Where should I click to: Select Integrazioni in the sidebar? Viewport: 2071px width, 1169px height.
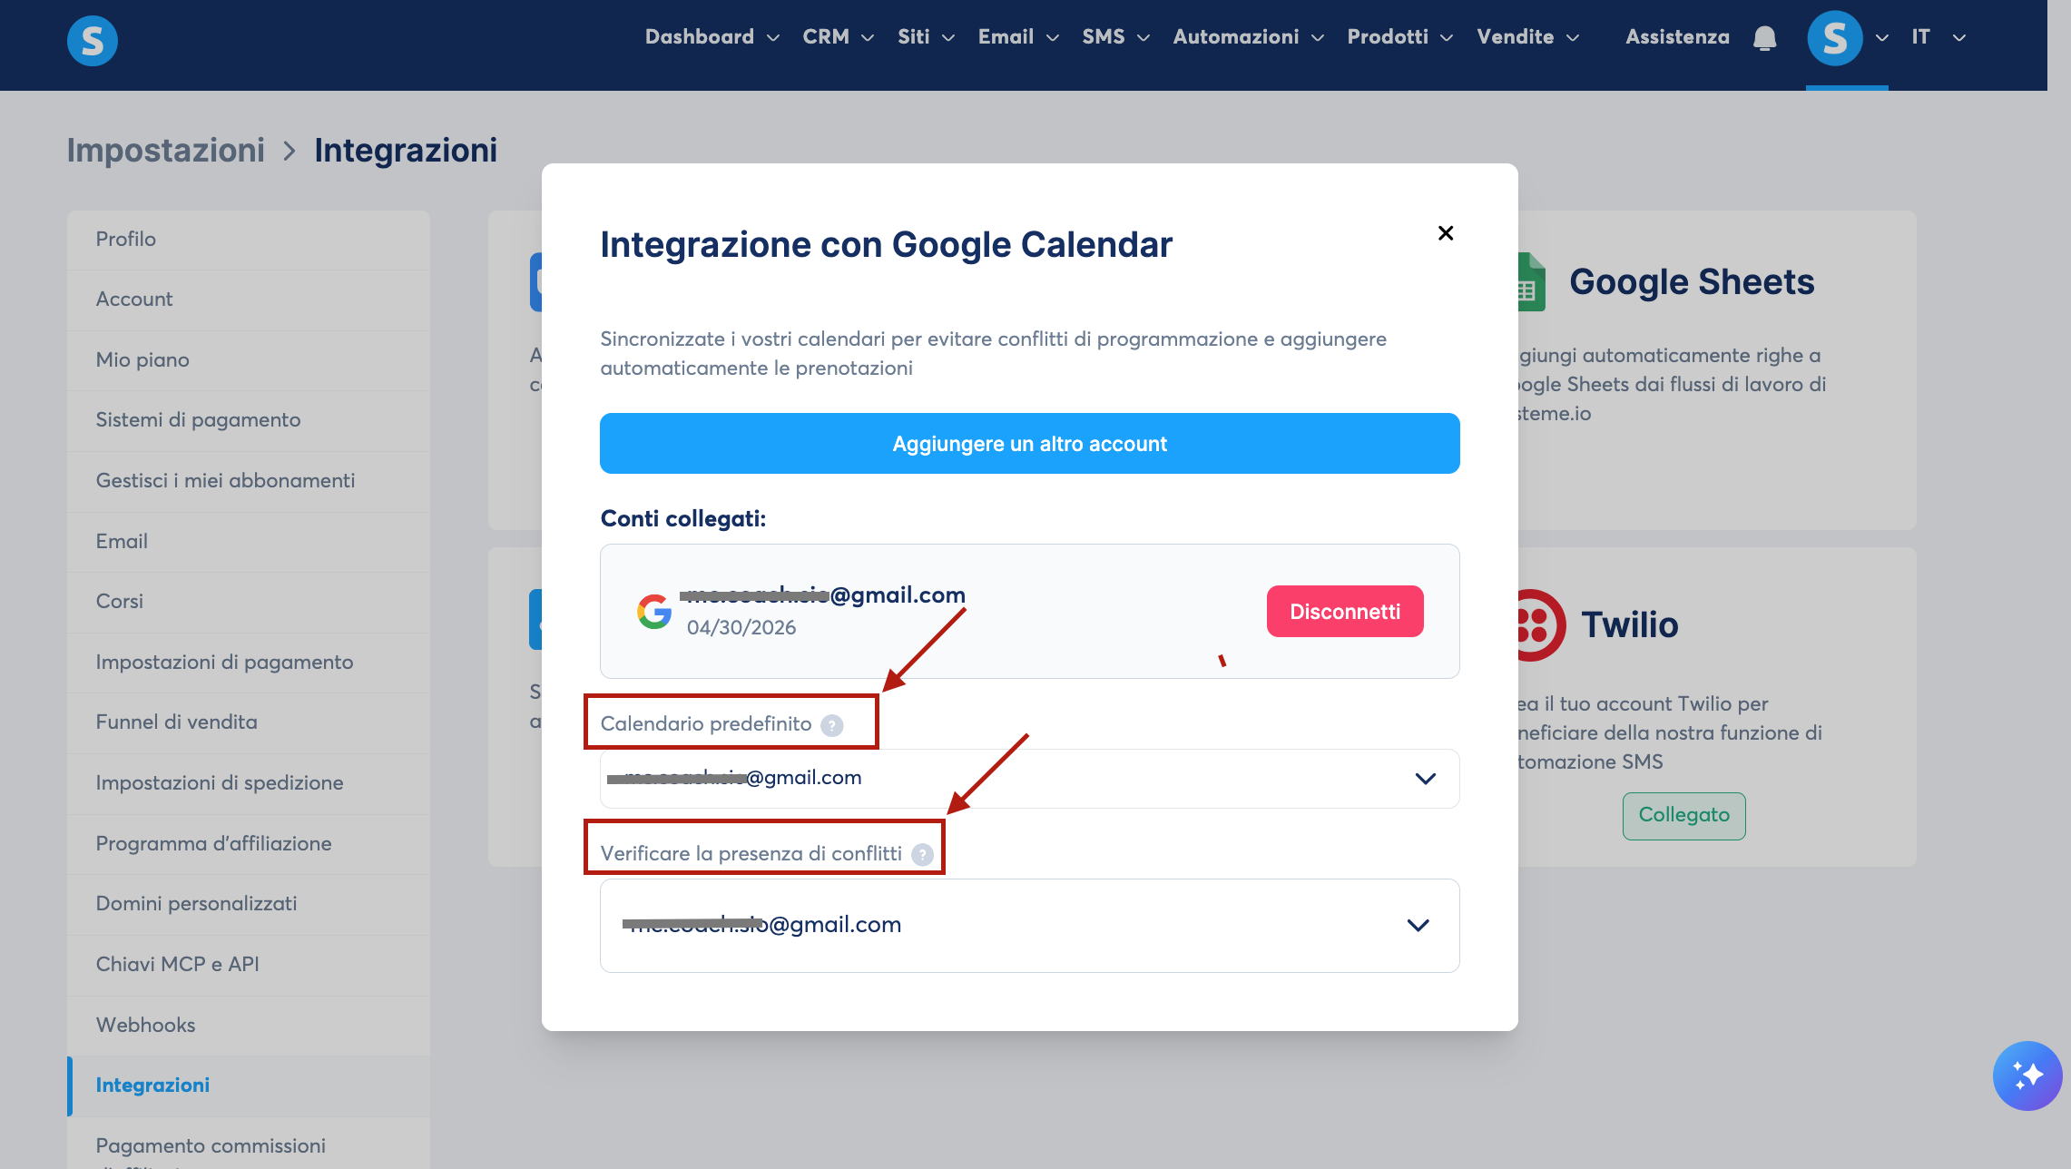249,1085
